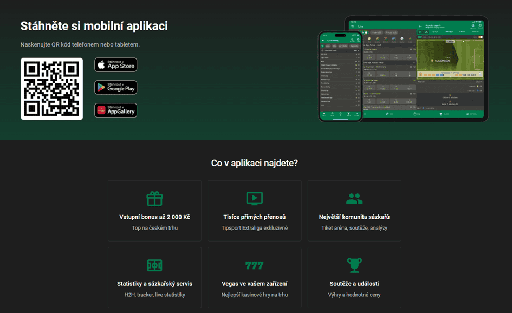Viewport: 512px width, 313px height.
Task: Click the QR code image
Action: click(x=51, y=89)
